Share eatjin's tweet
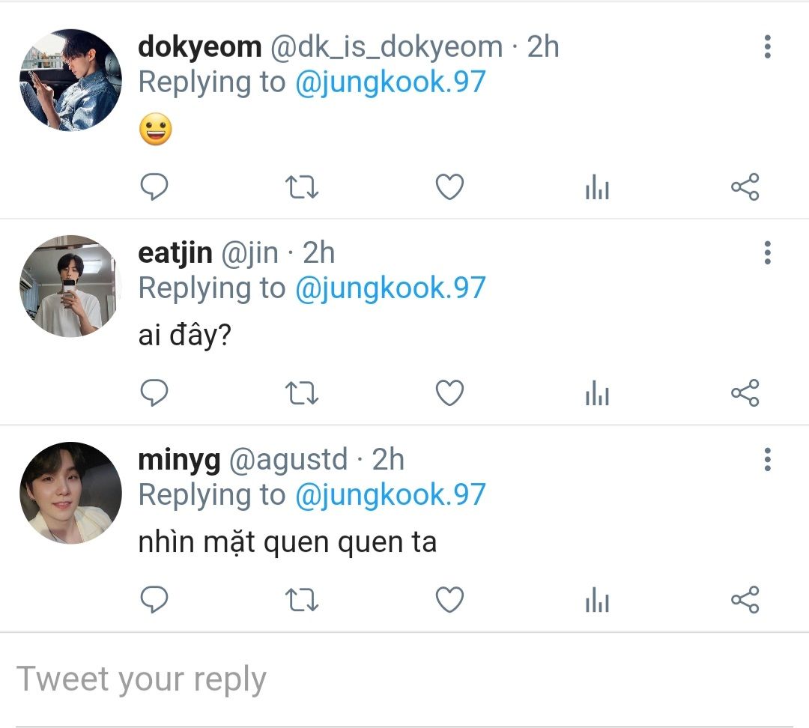The image size is (809, 728). [745, 393]
